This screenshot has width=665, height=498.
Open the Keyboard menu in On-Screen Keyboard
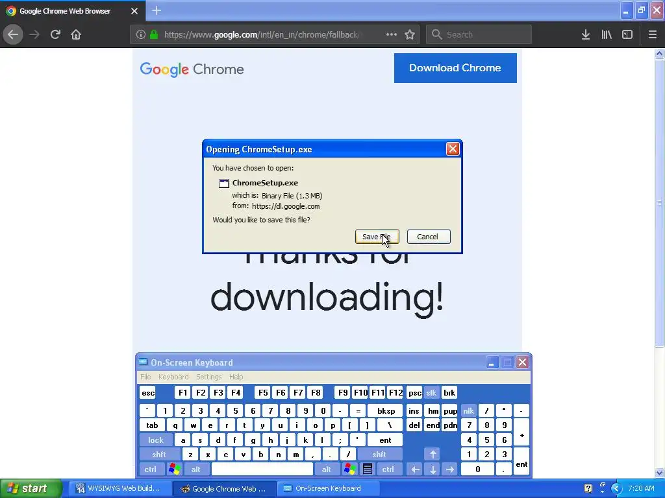tap(173, 377)
